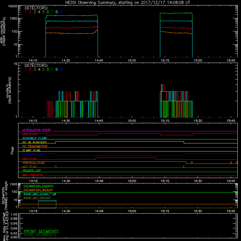Click the FRONT SEGMENTS livetime legend label
This screenshot has height=241, width=241.
(41, 231)
